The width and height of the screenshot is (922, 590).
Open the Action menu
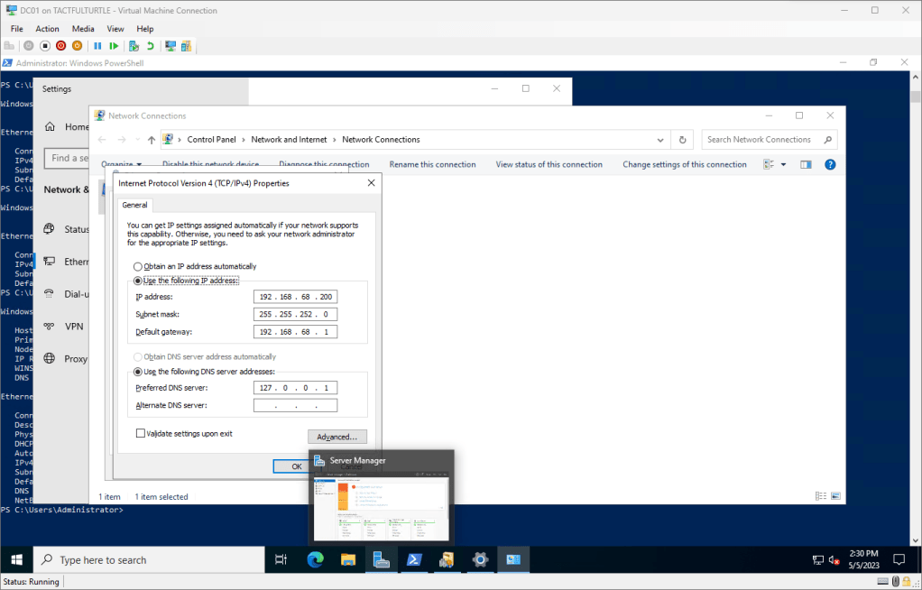tap(47, 29)
